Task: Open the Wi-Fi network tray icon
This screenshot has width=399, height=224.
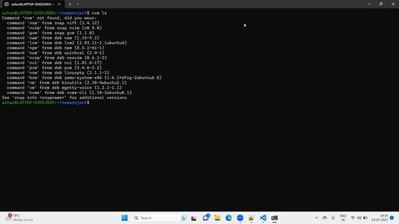Action: [353, 218]
